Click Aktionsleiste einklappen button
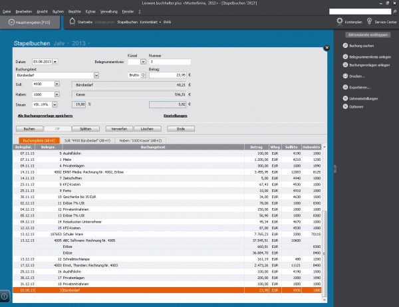The width and height of the screenshot is (399, 307). pyautogui.click(x=368, y=35)
